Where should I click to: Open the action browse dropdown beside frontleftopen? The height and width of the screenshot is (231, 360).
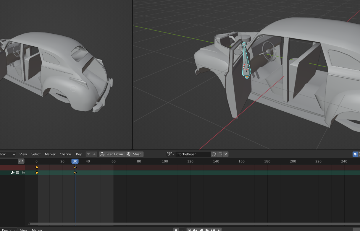coord(171,154)
